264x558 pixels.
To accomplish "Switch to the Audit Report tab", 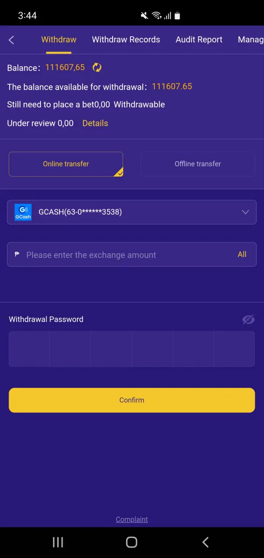I will click(199, 40).
